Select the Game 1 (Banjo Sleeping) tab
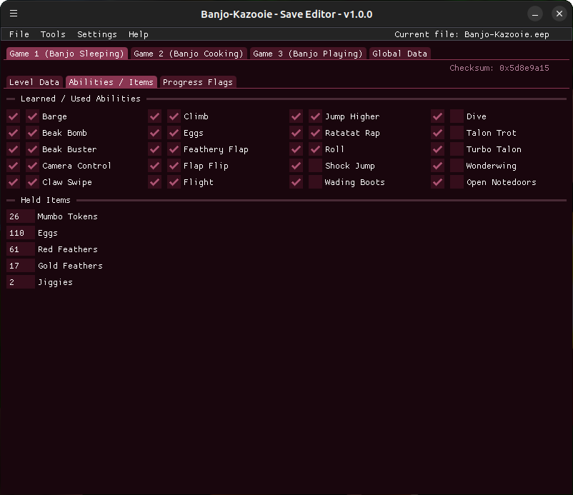The height and width of the screenshot is (495, 573). click(67, 54)
